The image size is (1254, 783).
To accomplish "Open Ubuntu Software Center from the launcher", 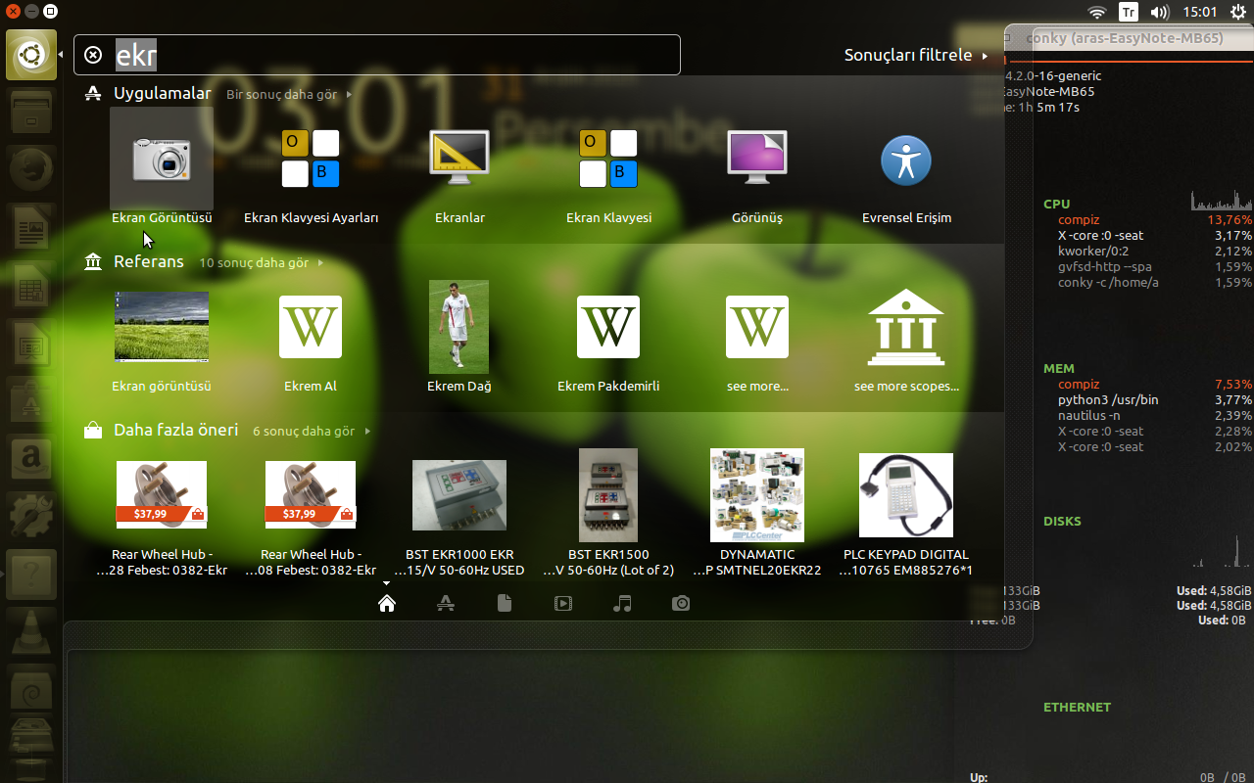I will point(31,400).
